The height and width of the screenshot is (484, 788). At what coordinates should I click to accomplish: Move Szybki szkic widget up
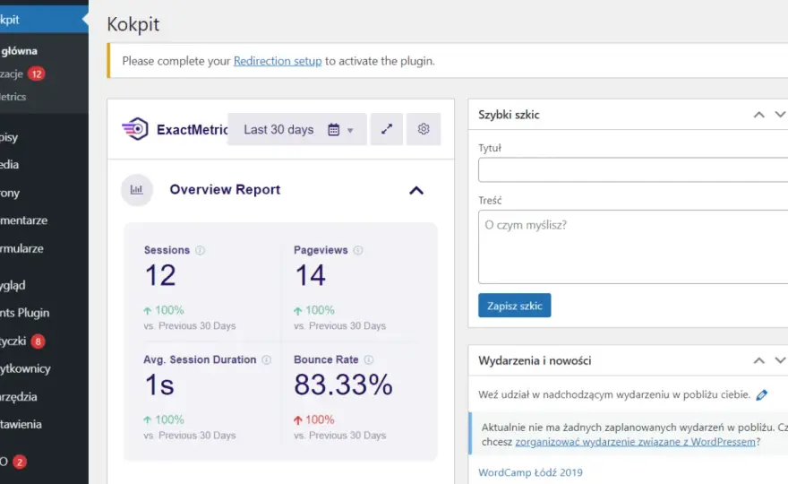coord(758,115)
